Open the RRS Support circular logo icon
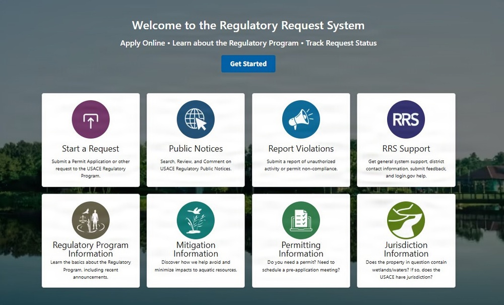This screenshot has width=504, height=305. click(x=406, y=119)
